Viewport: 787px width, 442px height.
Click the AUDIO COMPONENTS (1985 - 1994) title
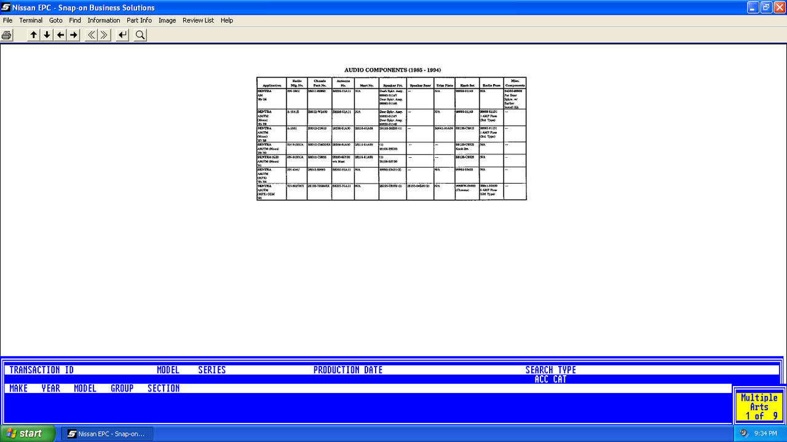click(x=392, y=70)
